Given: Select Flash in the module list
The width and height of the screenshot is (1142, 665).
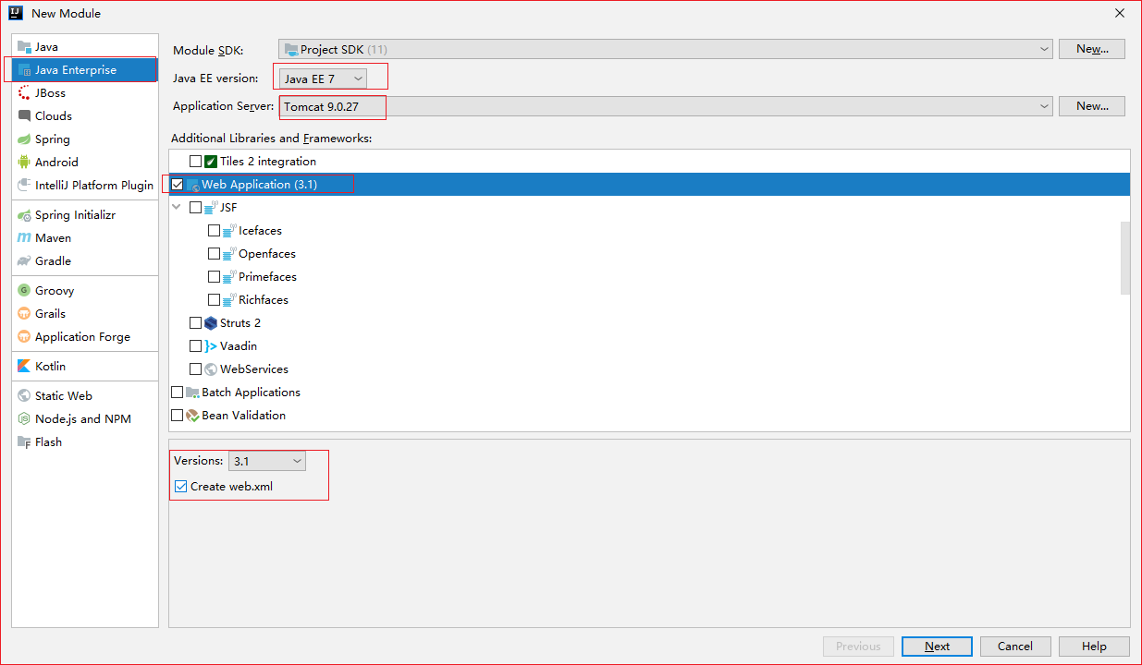Looking at the screenshot, I should (85, 442).
